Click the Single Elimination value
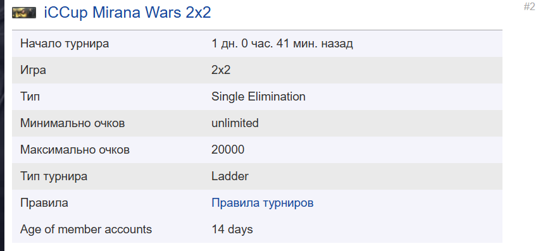 [258, 97]
